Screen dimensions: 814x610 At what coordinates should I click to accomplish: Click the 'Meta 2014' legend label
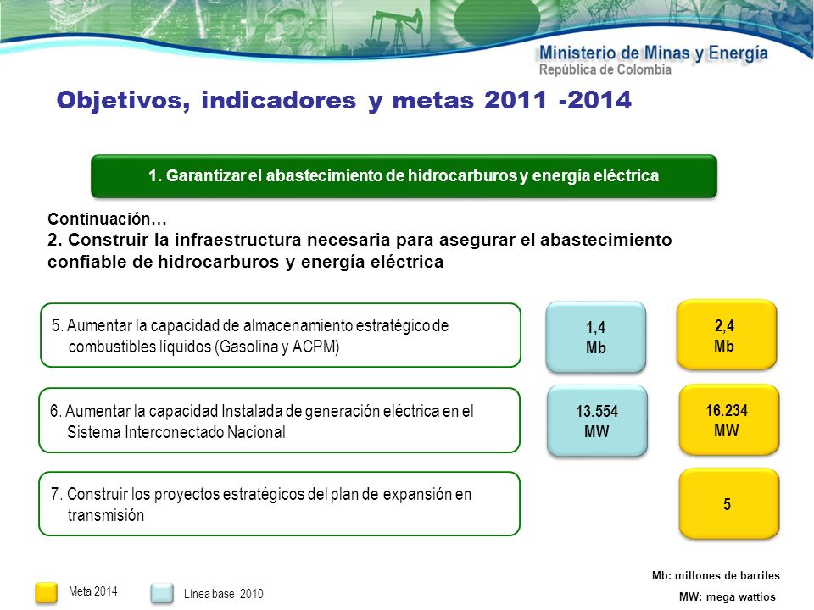(93, 591)
